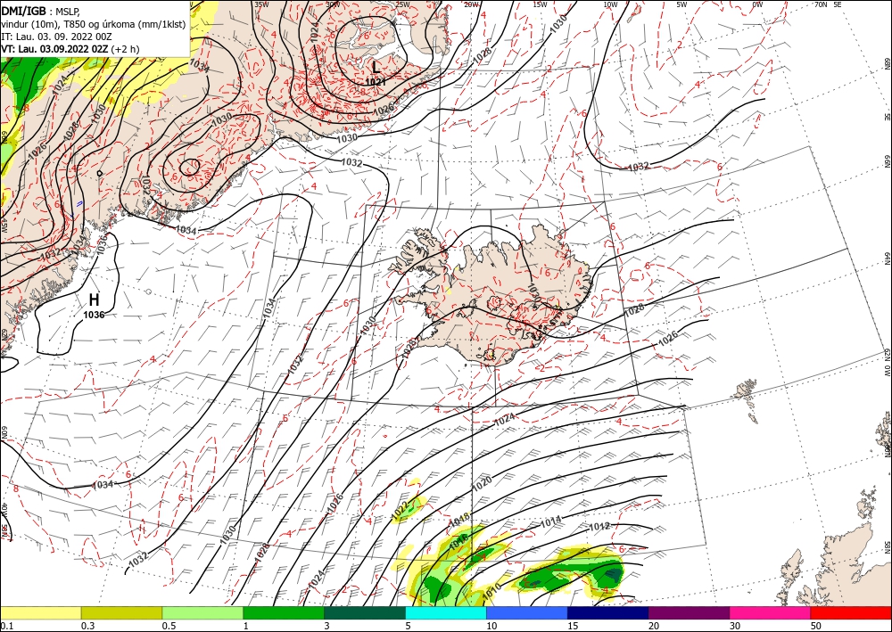Screen dimensions: 892x632
Task: Click the 'VT: Lau. 03.09.2022 02Z (+2 h)' line
Action: (x=70, y=49)
